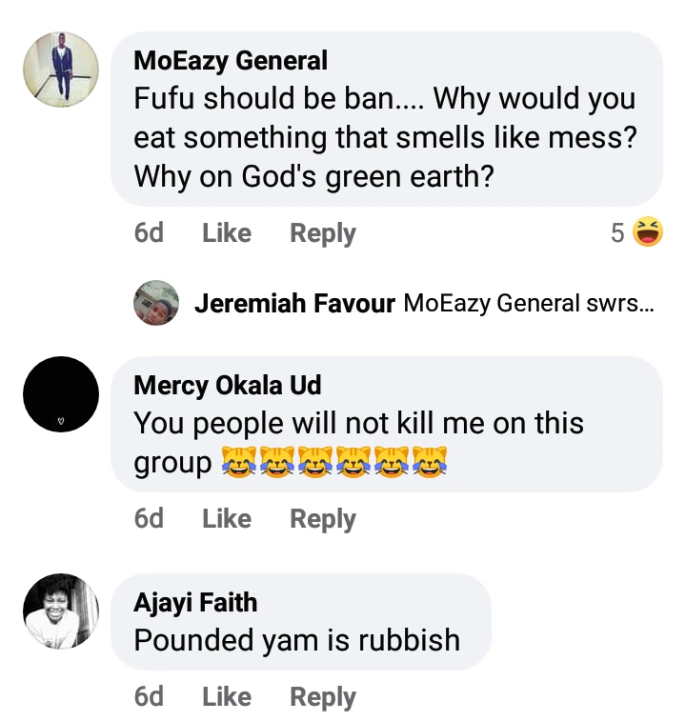Reply to Mercy Okala Ud's comment
This screenshot has height=721, width=686.
pyautogui.click(x=323, y=518)
